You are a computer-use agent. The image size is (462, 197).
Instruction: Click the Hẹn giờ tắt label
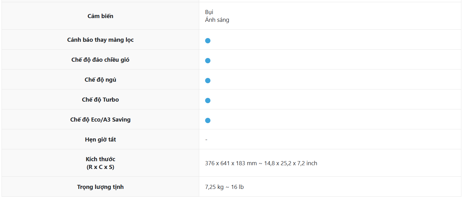tap(100, 140)
